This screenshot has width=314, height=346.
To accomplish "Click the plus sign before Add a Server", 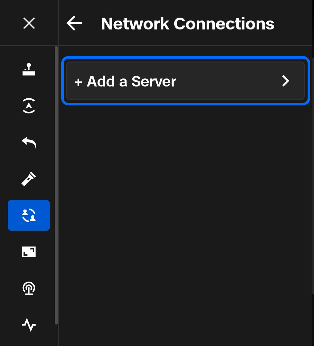I will 78,82.
